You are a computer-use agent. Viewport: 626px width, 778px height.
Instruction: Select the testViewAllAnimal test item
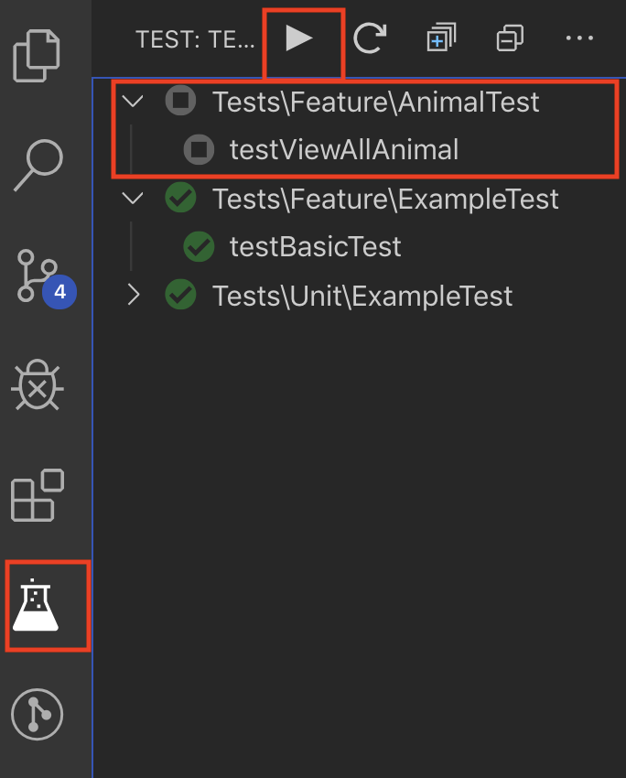pyautogui.click(x=343, y=149)
